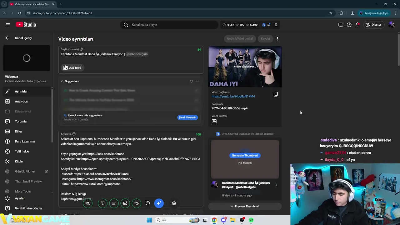Open the youtu.be video link

233,97
